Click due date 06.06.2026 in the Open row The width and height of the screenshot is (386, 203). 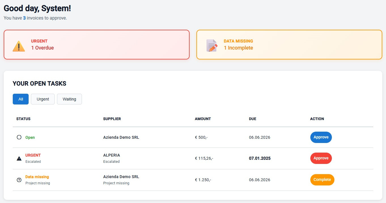(260, 137)
